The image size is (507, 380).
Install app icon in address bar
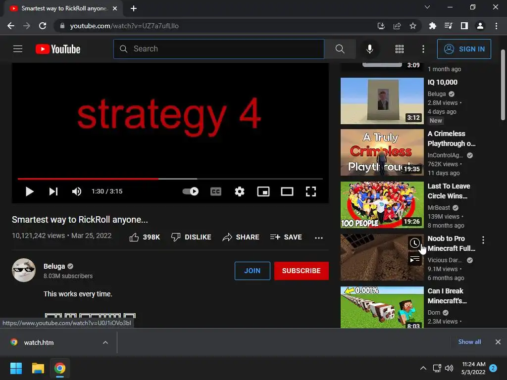tap(381, 26)
